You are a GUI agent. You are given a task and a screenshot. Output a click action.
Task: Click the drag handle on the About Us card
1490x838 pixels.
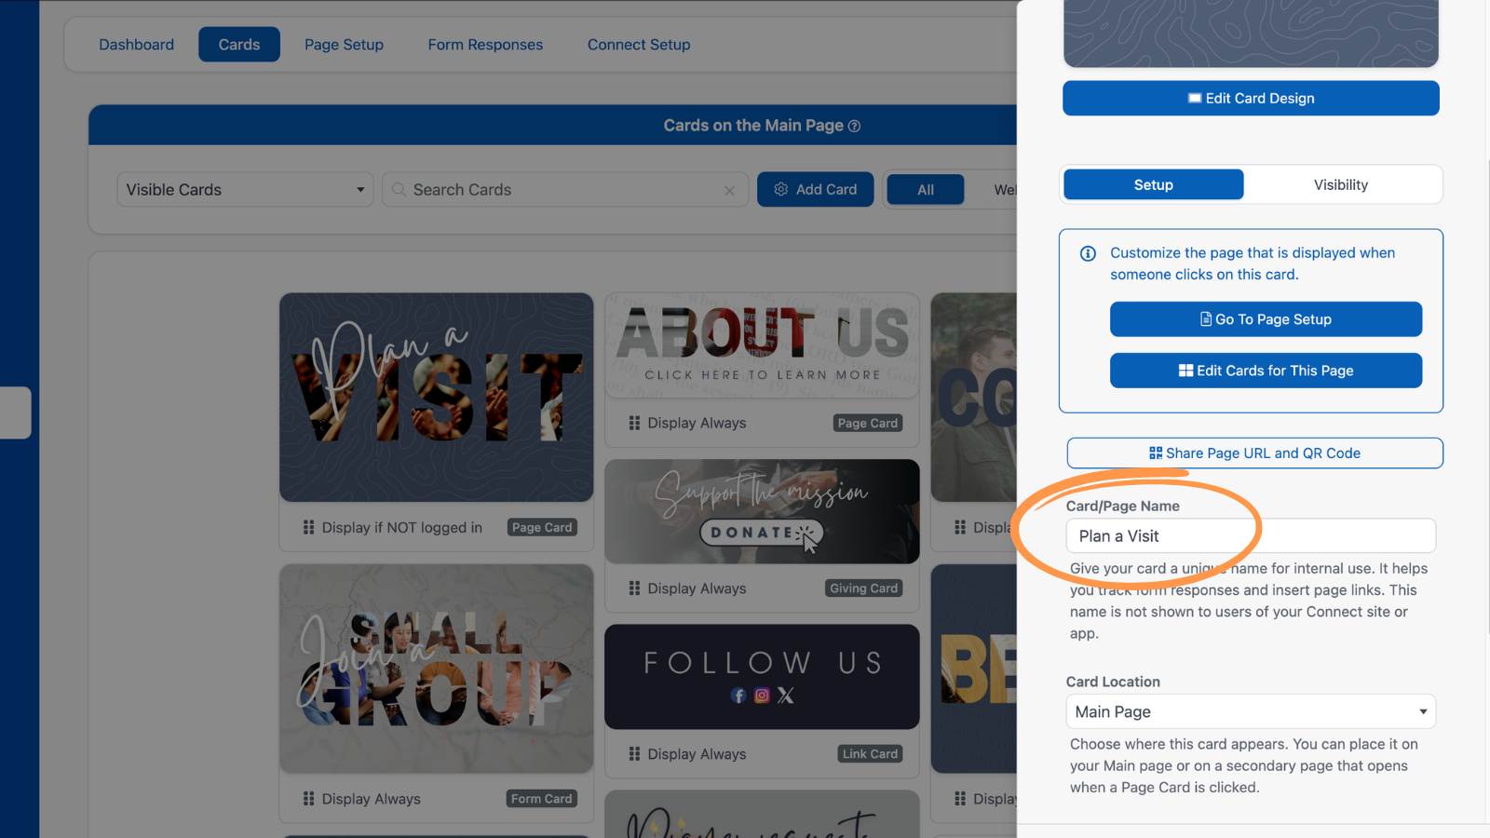[x=634, y=423]
